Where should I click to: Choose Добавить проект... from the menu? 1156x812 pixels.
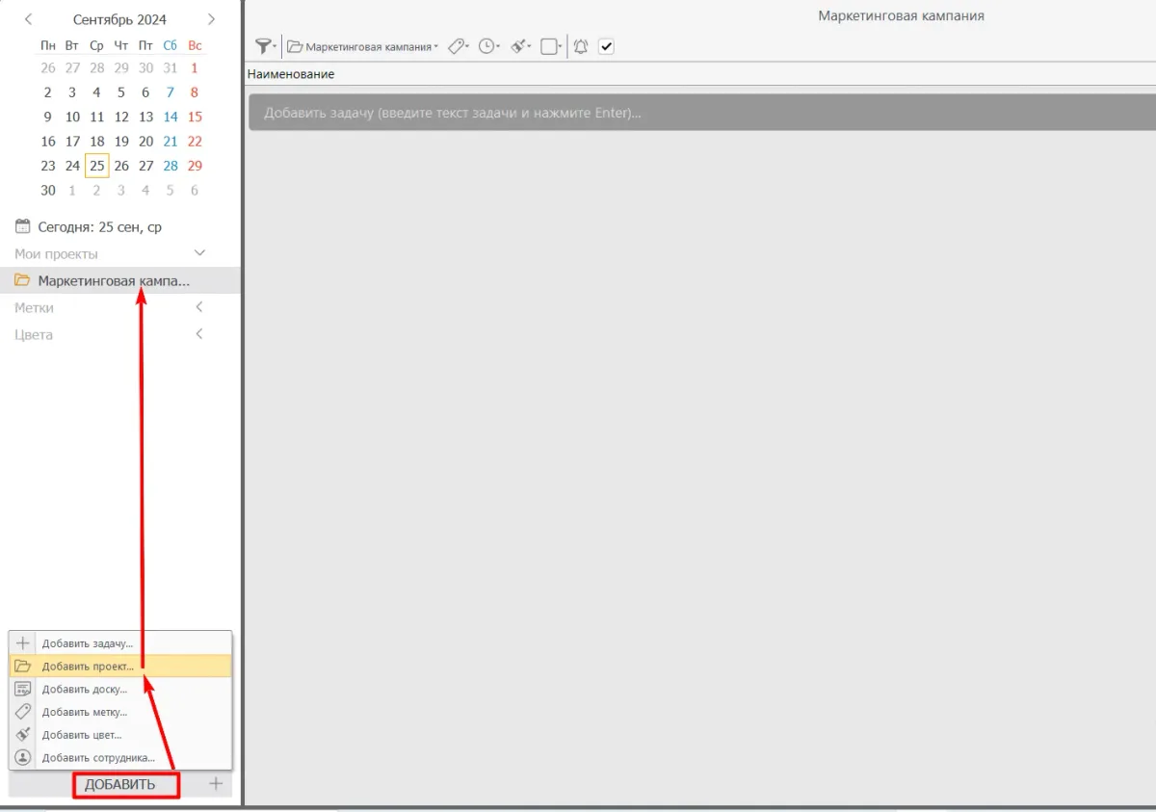(88, 667)
